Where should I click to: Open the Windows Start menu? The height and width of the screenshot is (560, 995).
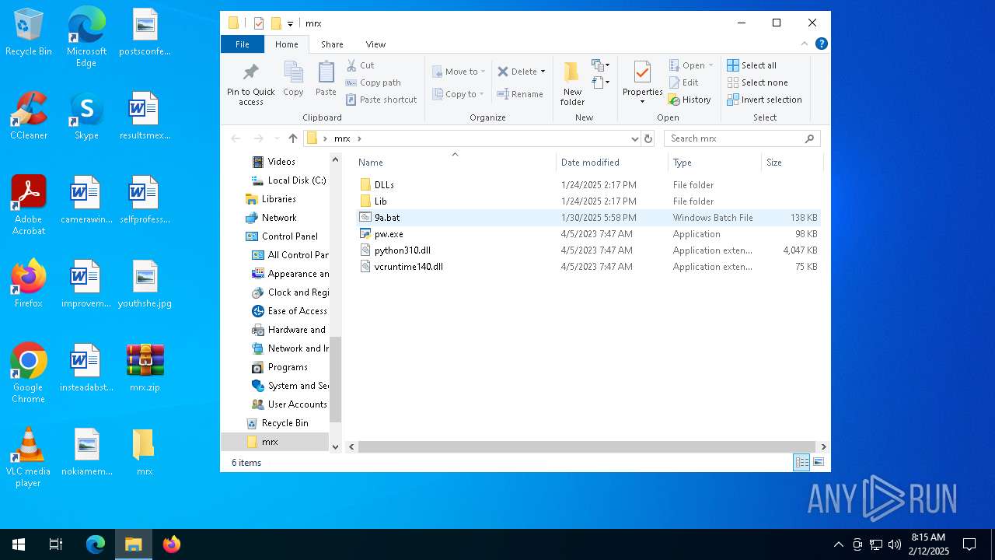19,544
